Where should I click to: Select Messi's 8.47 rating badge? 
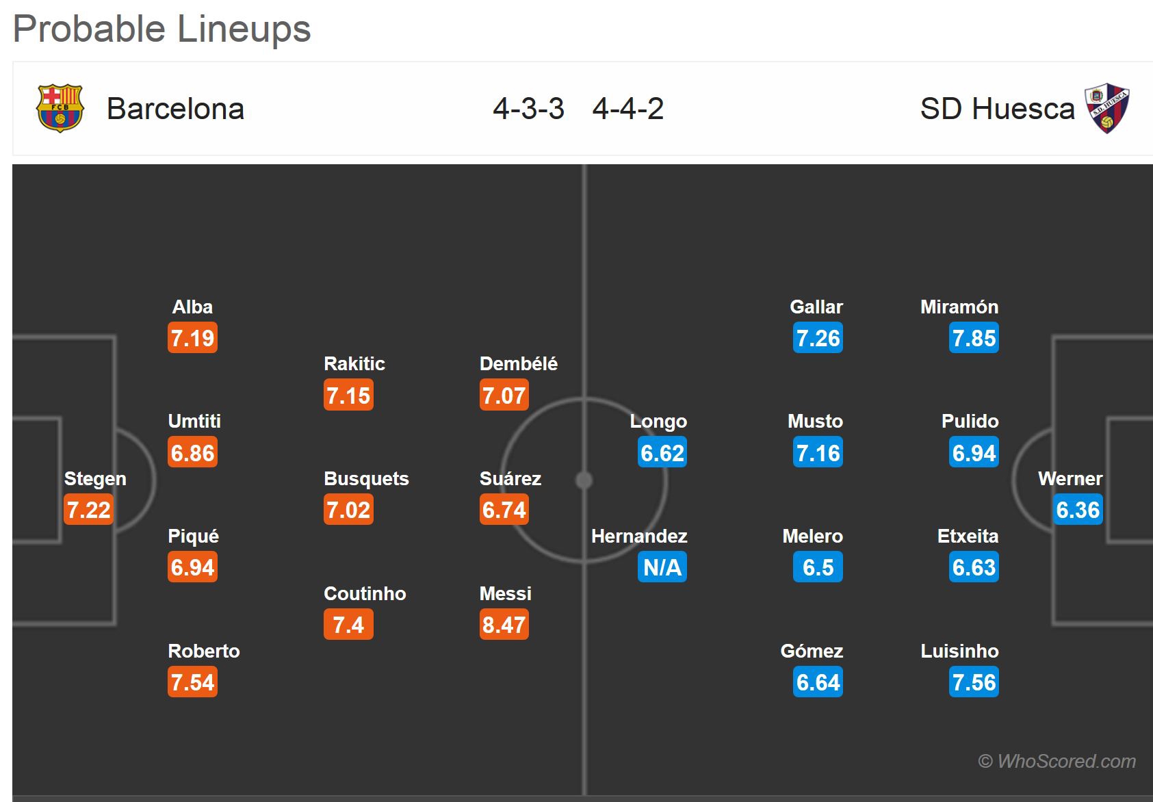504,625
